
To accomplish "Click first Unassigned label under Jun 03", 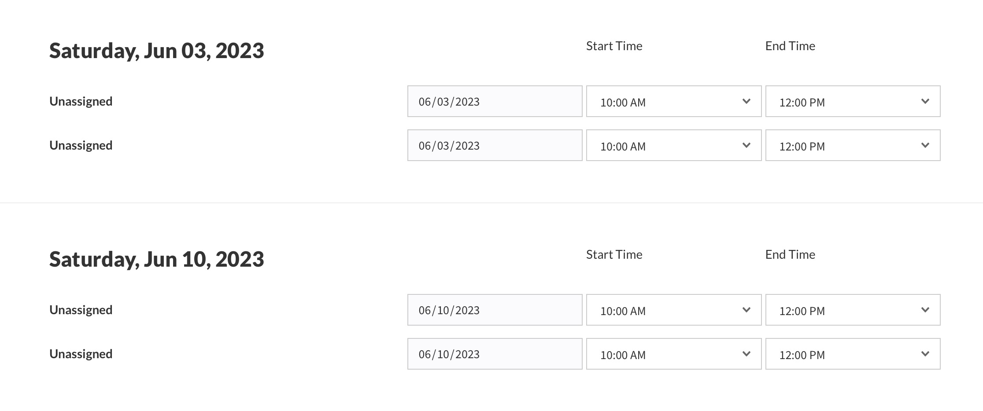I will [x=81, y=102].
